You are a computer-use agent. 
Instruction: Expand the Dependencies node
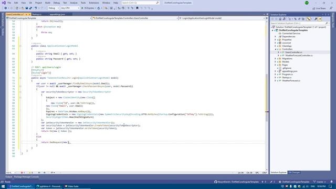click(275, 37)
